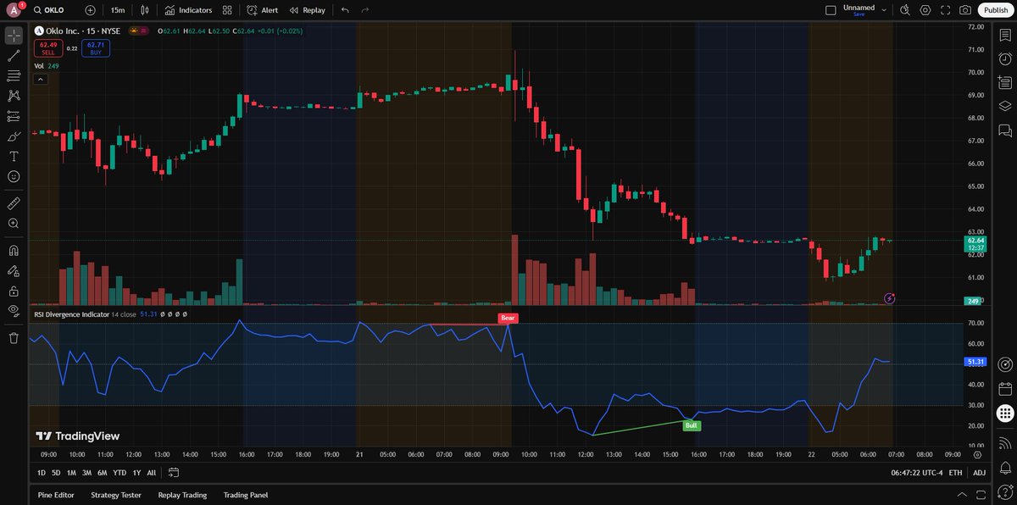Open the Indicators dialog
1017x505 pixels.
189,10
